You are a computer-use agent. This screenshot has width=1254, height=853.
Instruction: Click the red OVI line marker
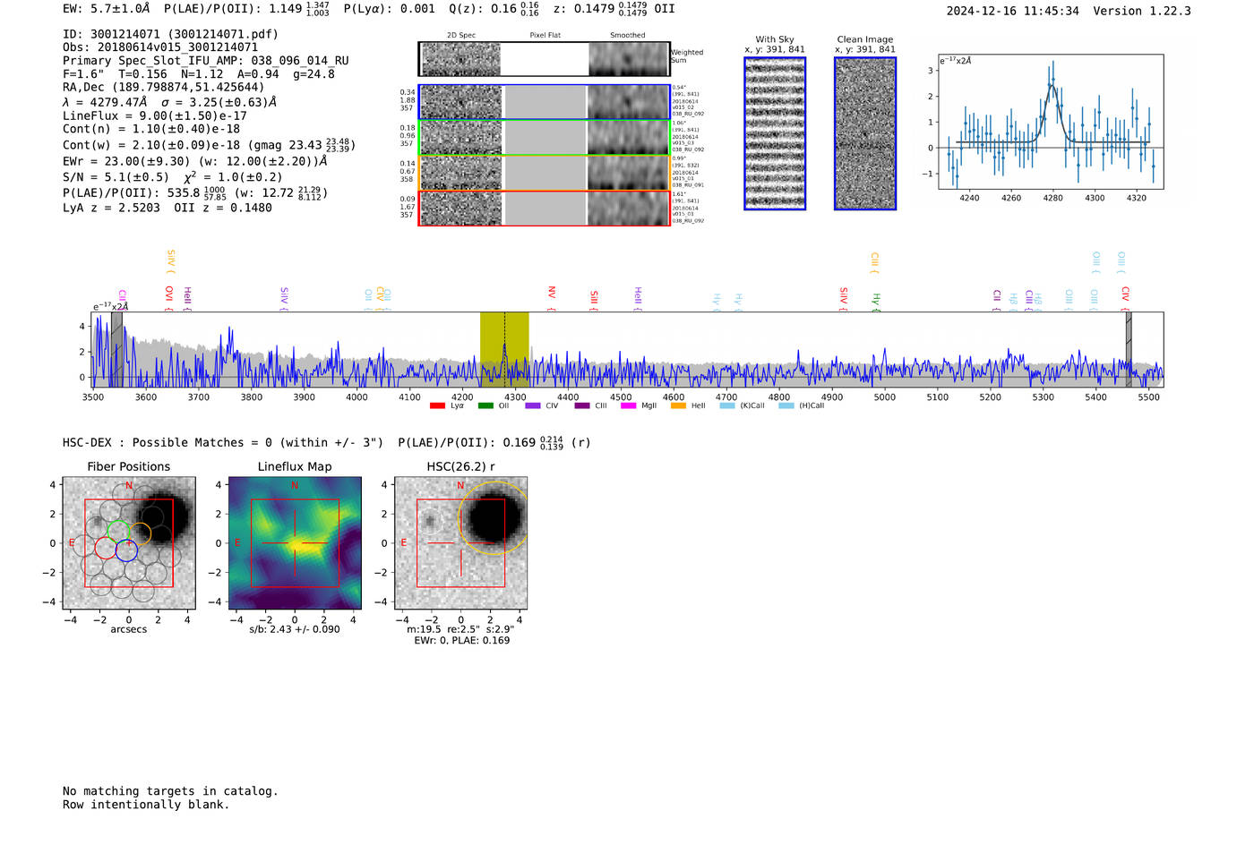click(x=169, y=299)
